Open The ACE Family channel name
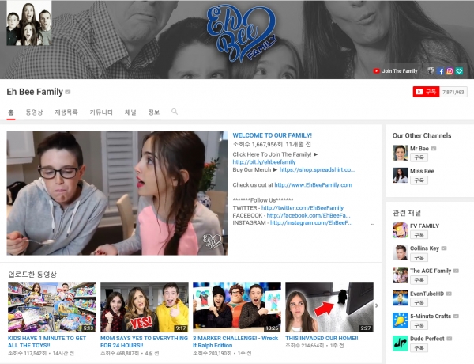 pyautogui.click(x=431, y=271)
